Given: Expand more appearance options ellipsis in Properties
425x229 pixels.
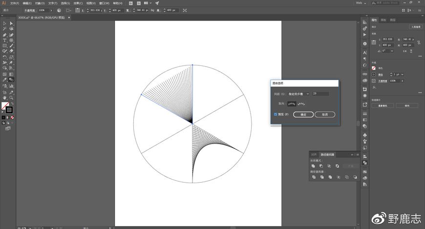Looking at the screenshot, I should tap(420, 92).
